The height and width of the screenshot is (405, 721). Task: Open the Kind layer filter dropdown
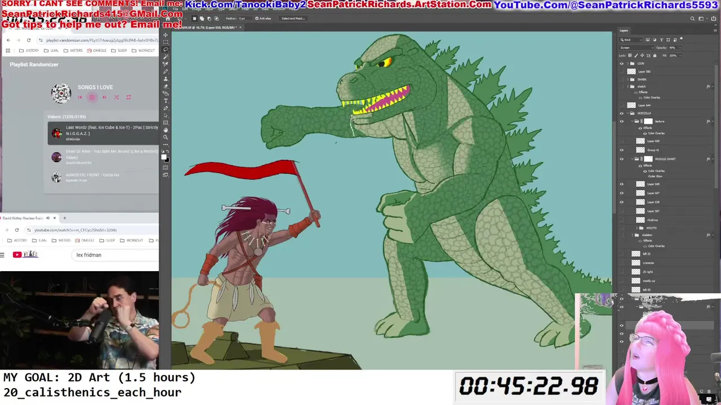click(x=631, y=40)
